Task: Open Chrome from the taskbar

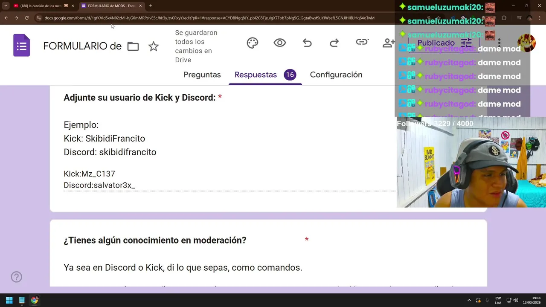Action: pos(35,300)
